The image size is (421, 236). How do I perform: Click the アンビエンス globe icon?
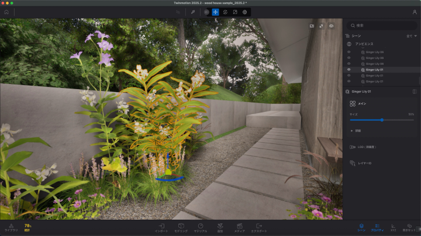coord(349,44)
